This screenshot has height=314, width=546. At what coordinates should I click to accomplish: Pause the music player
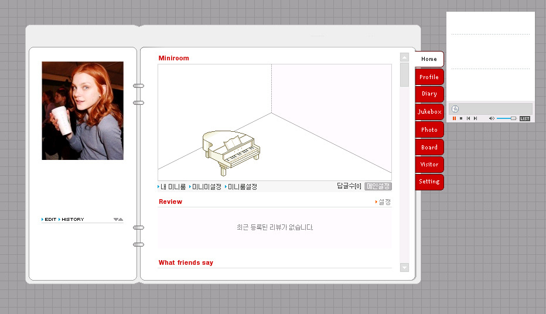[x=454, y=118]
